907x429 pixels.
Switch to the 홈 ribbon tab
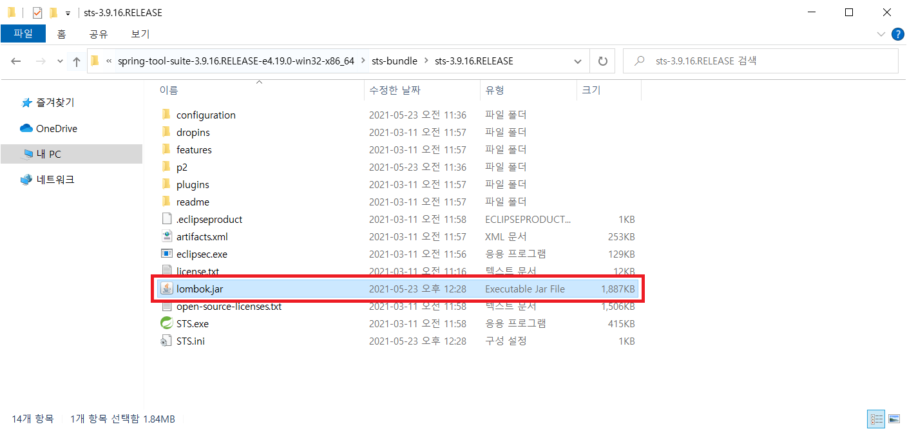click(x=61, y=34)
